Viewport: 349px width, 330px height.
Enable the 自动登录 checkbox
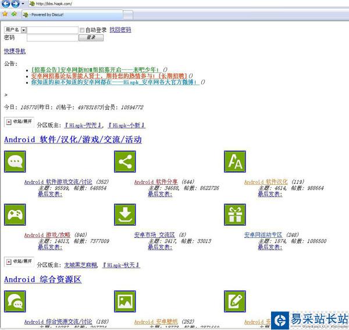point(82,30)
